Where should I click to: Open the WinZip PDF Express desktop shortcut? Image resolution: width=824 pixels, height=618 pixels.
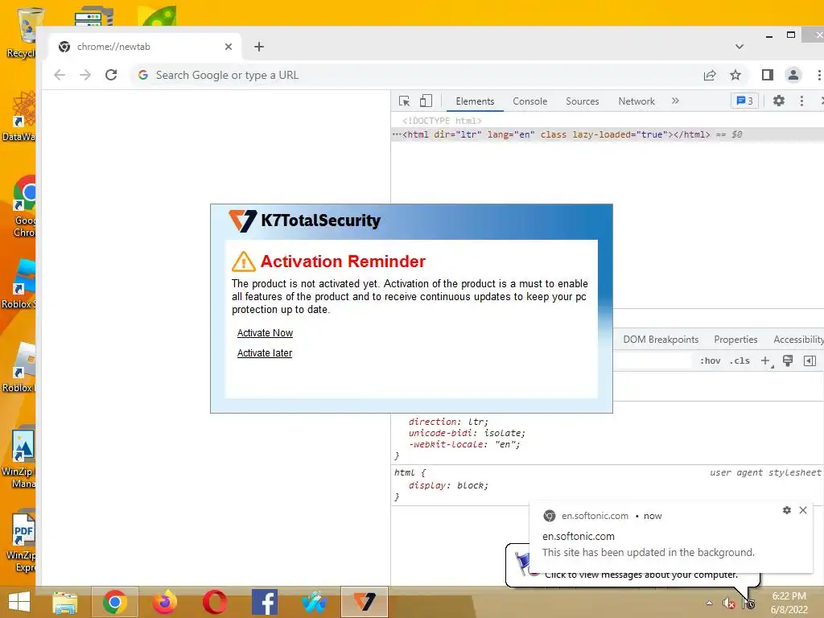[x=22, y=542]
